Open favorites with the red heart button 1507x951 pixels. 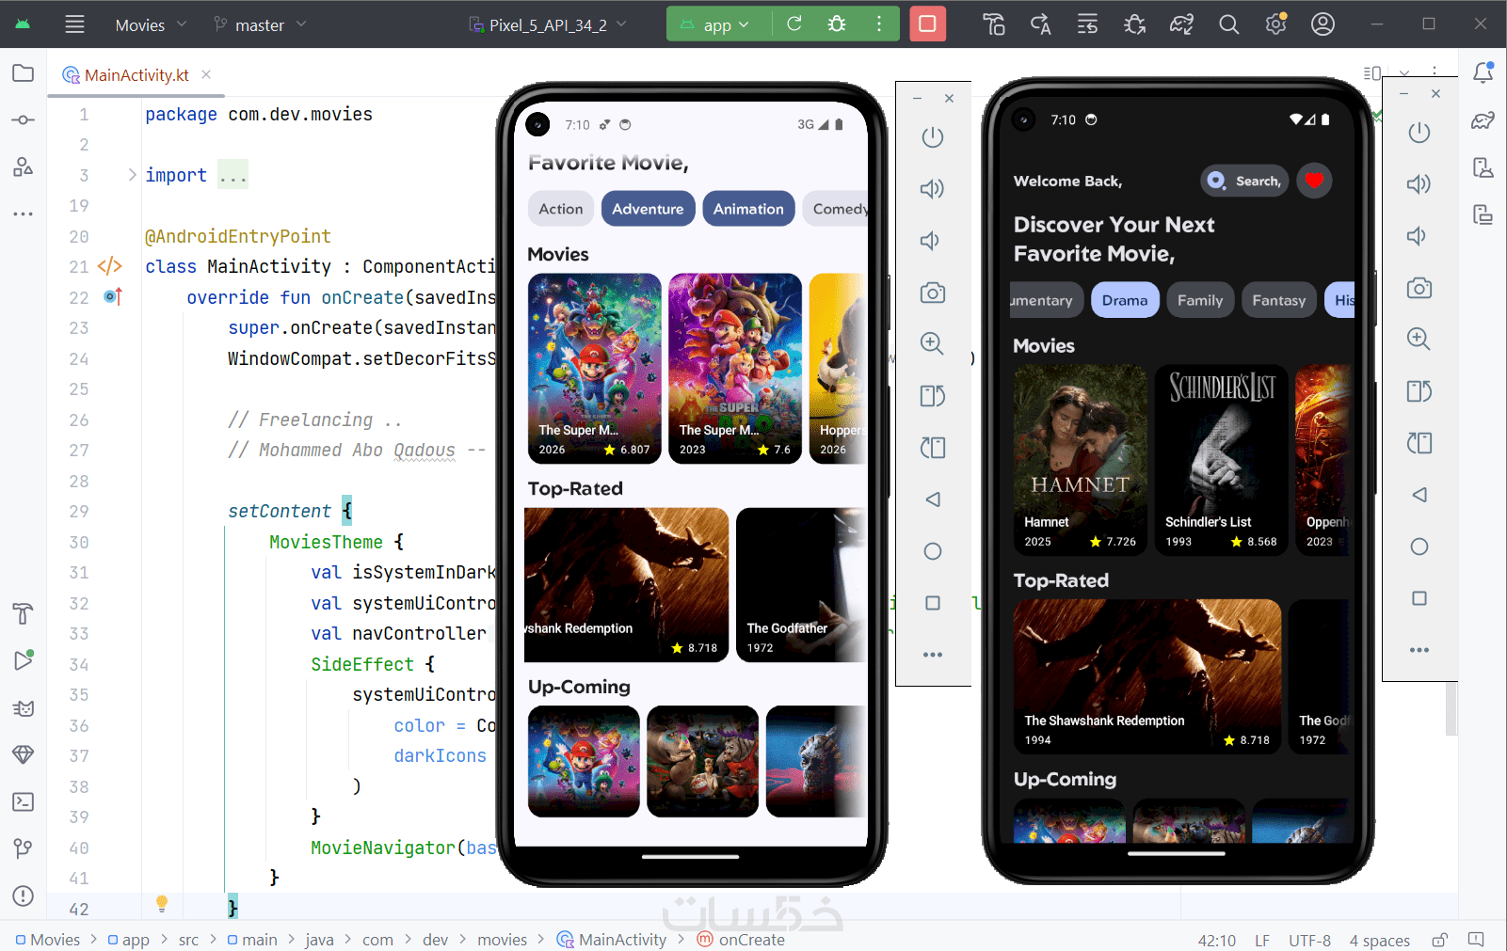[1314, 181]
